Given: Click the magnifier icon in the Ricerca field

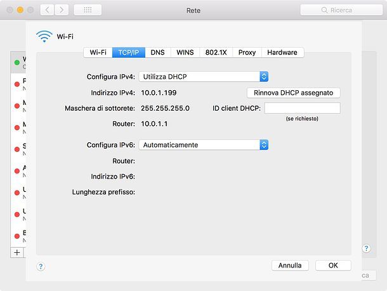Looking at the screenshot, I should [x=324, y=10].
